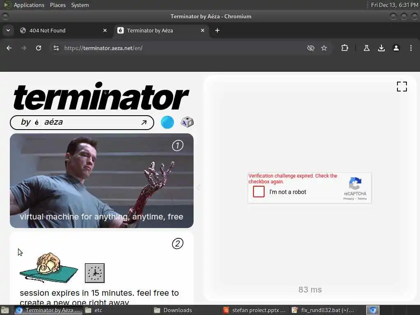
Task: Open the Chrome Labs flask icon
Action: pyautogui.click(x=367, y=48)
